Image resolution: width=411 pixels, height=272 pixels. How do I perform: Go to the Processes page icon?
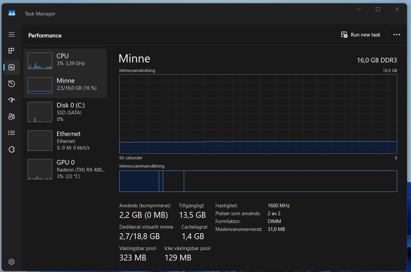point(12,51)
